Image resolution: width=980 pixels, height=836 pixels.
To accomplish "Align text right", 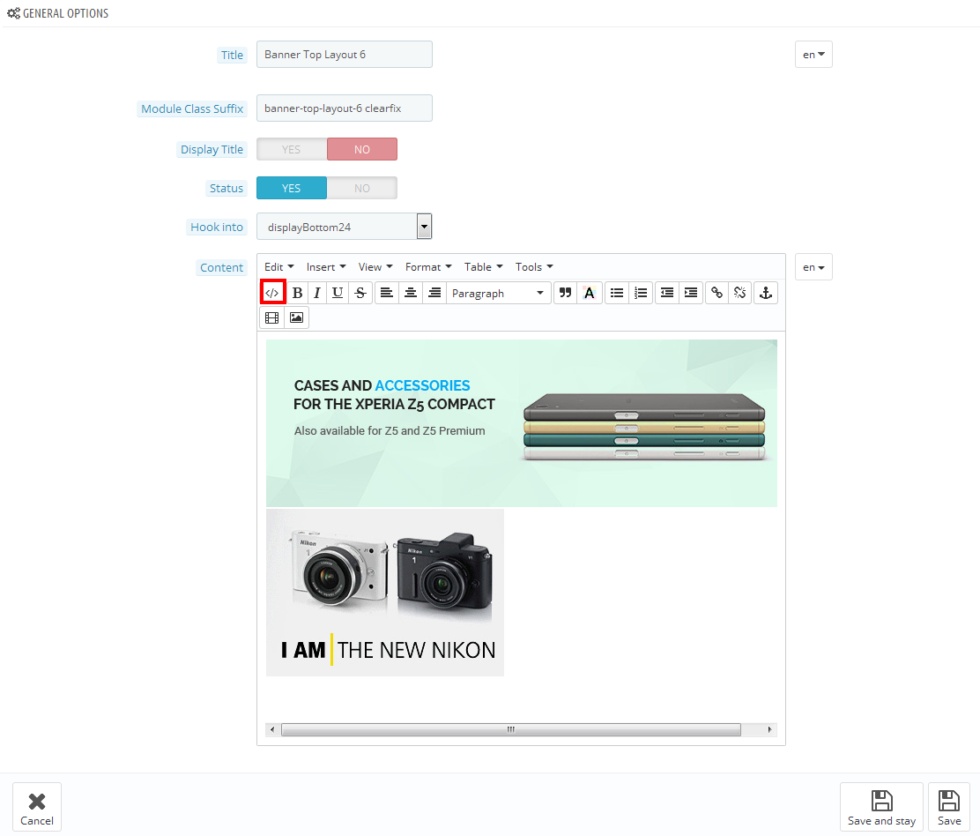I will click(434, 293).
